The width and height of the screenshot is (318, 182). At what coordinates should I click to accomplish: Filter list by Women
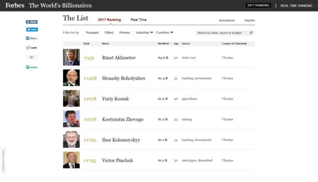125,32
